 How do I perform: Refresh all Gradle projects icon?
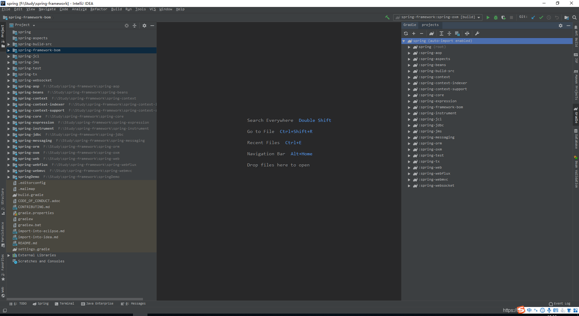406,33
